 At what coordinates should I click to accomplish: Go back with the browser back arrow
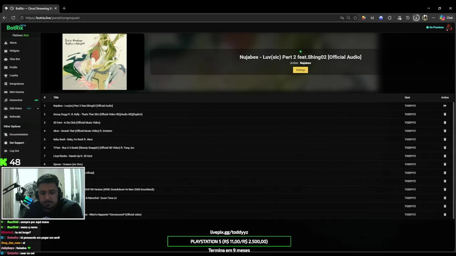tap(5, 18)
